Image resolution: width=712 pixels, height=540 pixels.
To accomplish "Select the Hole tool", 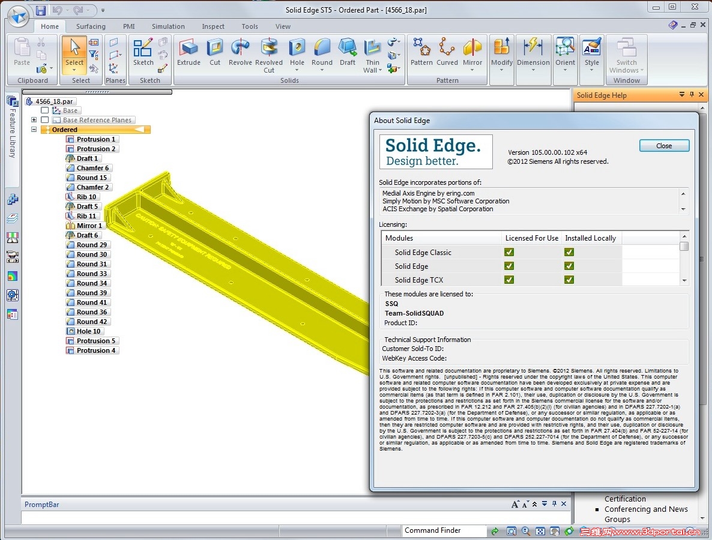I will [x=297, y=52].
